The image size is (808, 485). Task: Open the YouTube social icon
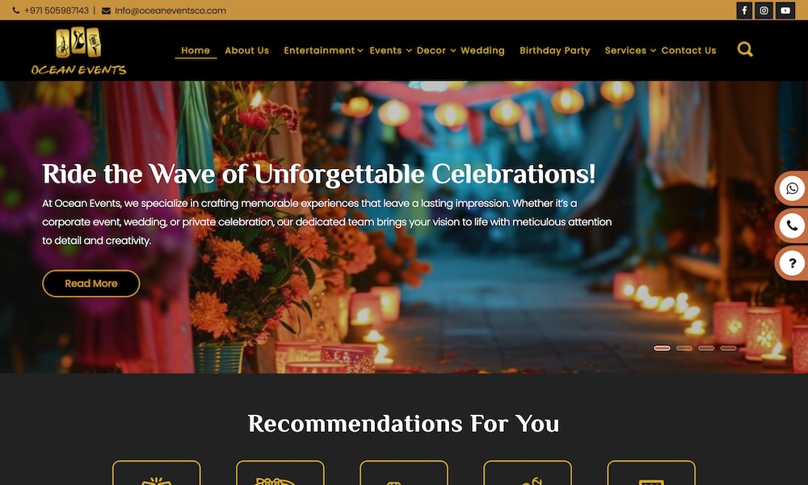pyautogui.click(x=785, y=11)
